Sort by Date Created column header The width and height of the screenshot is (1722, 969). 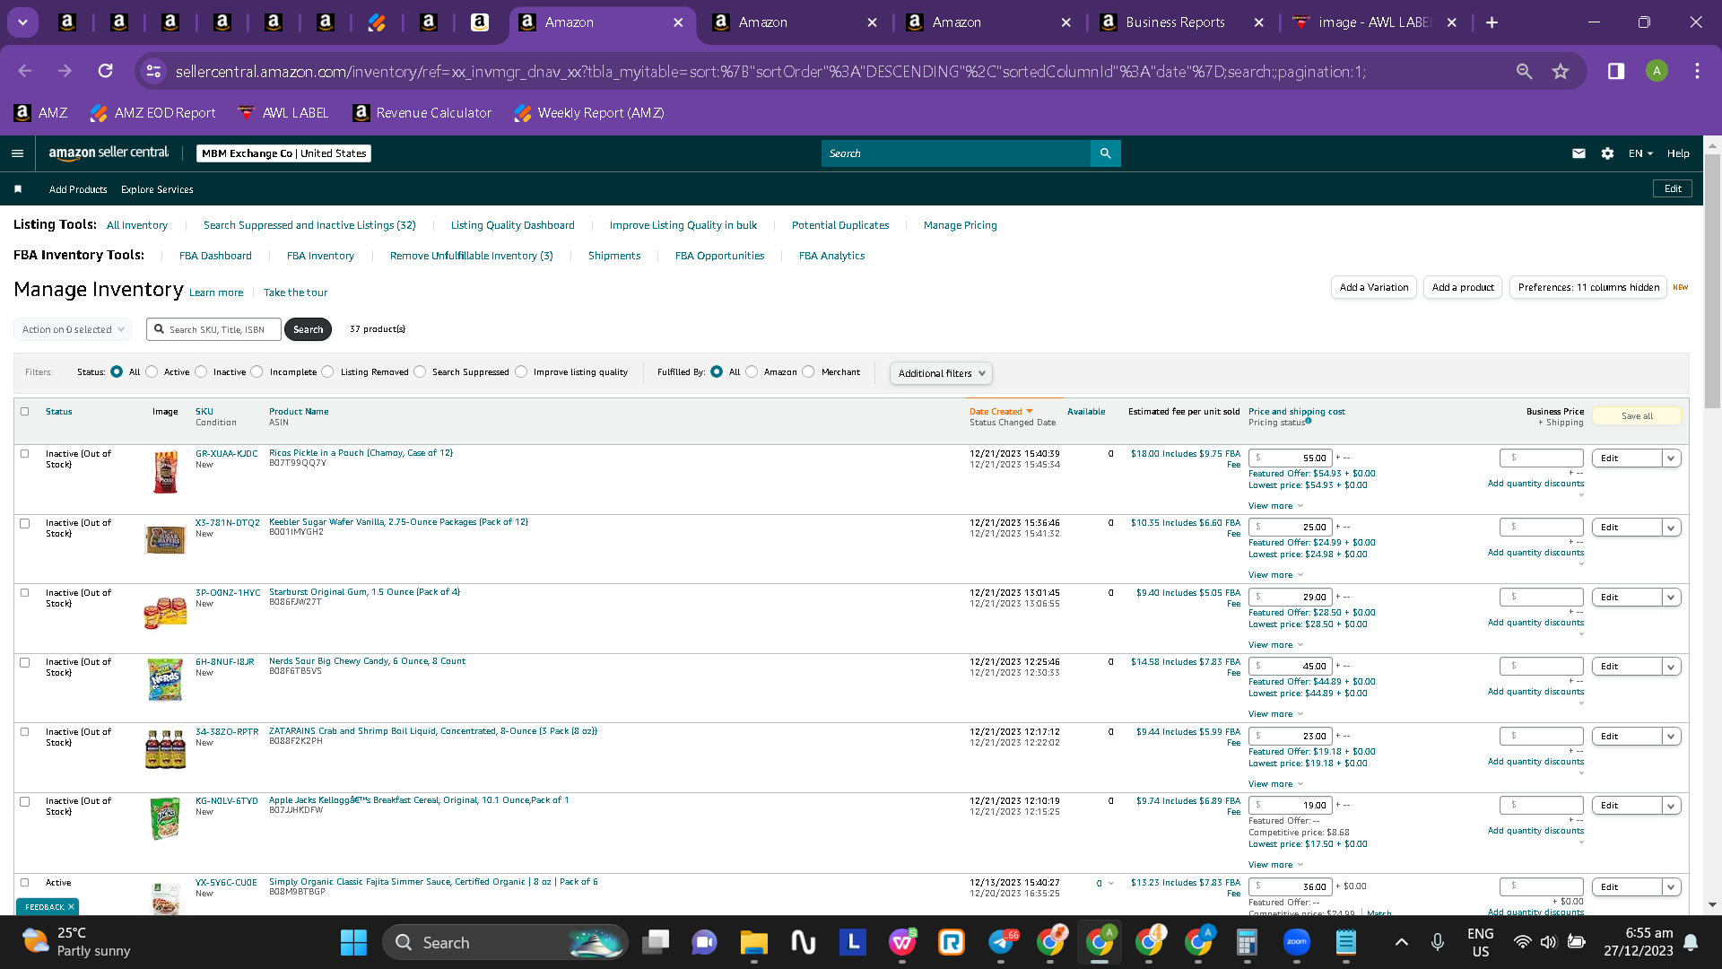point(1001,412)
